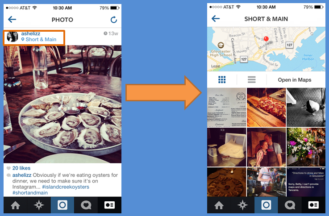This screenshot has width=329, height=216.
Task: Tap the #shortandmain hashtag
Action: pos(30,193)
